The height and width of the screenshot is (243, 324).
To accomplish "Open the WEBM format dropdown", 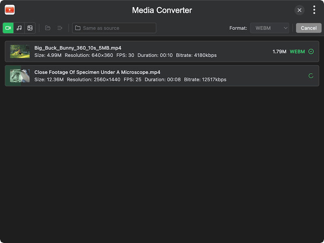I will (269, 28).
